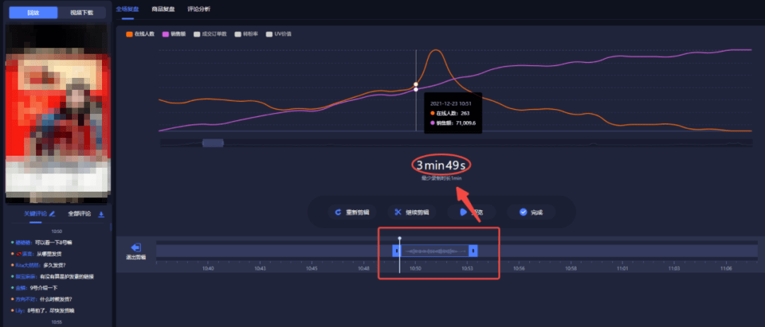Click the chart's range zoom slider handle
The height and width of the screenshot is (327, 765).
pos(212,143)
